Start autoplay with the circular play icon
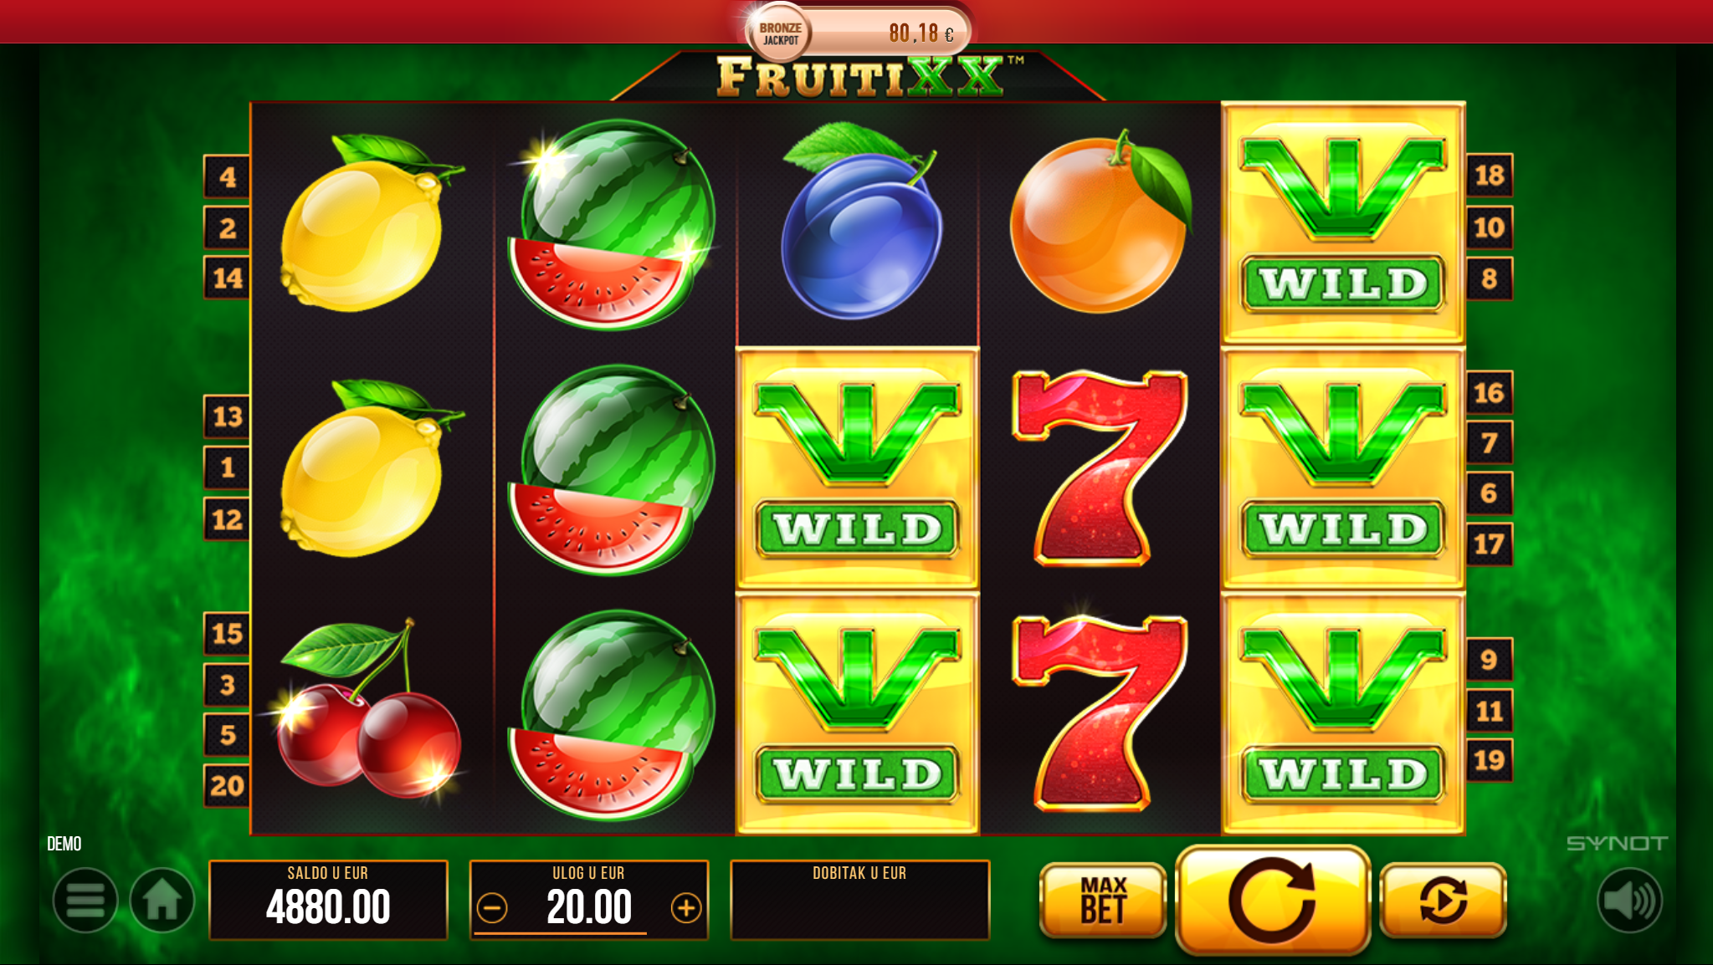 1443,901
